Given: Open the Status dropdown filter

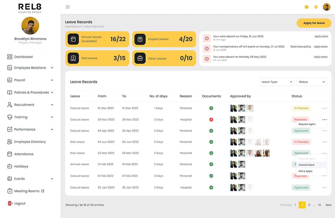Looking at the screenshot, I should 311,82.
